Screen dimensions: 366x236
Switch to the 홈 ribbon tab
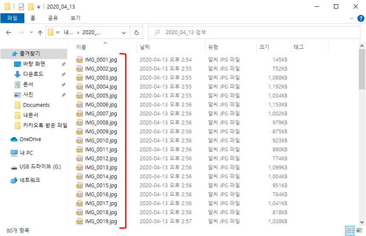tap(33, 18)
